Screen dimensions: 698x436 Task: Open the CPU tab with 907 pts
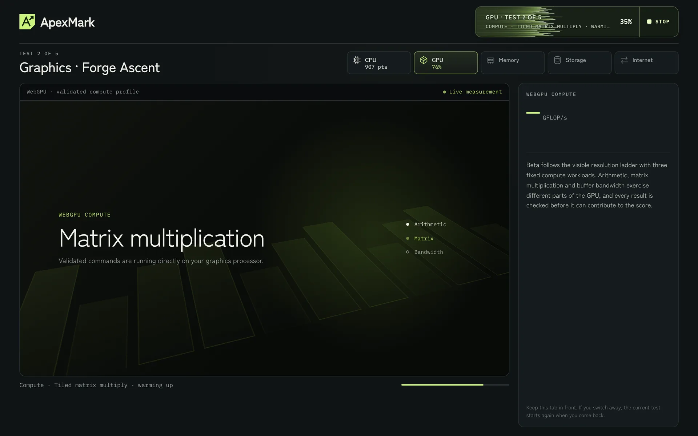tap(379, 63)
